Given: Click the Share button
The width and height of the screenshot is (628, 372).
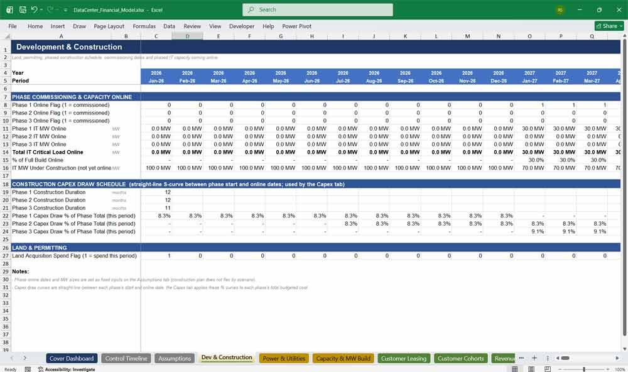Looking at the screenshot, I should click(609, 26).
